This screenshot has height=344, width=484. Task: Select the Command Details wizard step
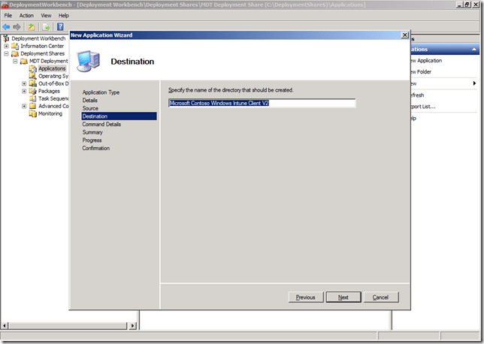tap(101, 125)
